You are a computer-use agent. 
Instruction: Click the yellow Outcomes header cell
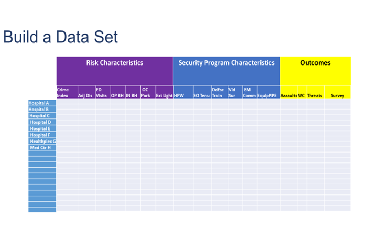coord(315,71)
